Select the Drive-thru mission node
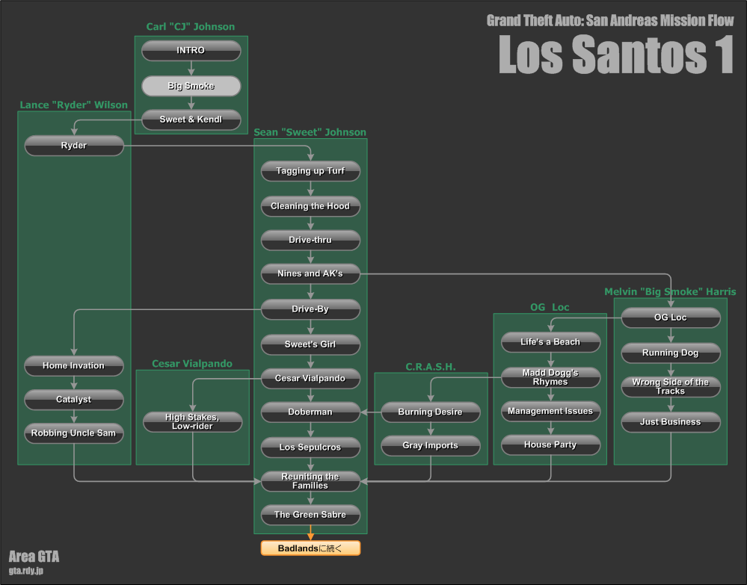This screenshot has width=747, height=585. tap(310, 241)
